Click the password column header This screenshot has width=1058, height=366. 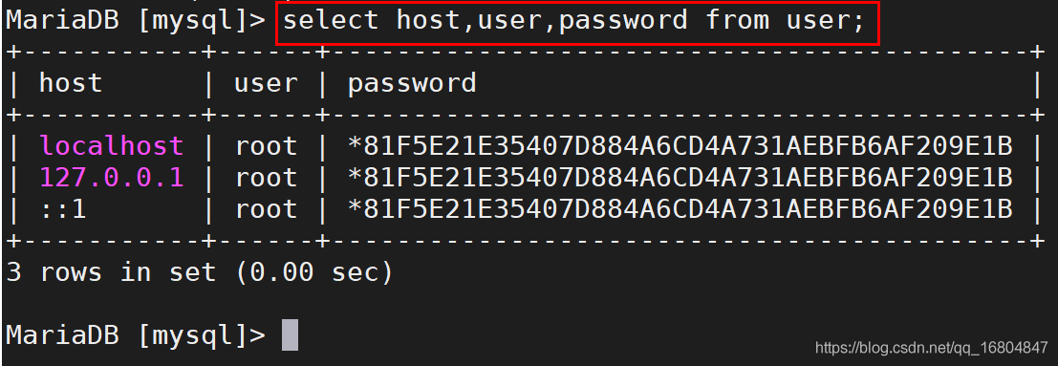[x=412, y=83]
